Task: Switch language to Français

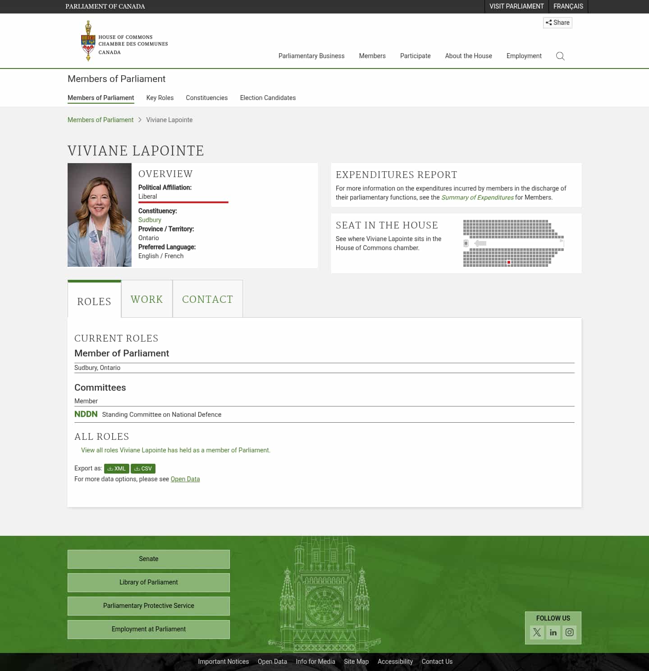Action: pyautogui.click(x=568, y=6)
